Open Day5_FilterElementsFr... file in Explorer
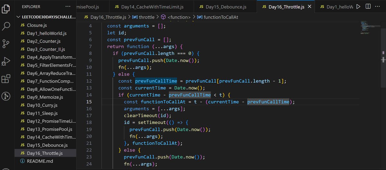 click(x=45, y=65)
